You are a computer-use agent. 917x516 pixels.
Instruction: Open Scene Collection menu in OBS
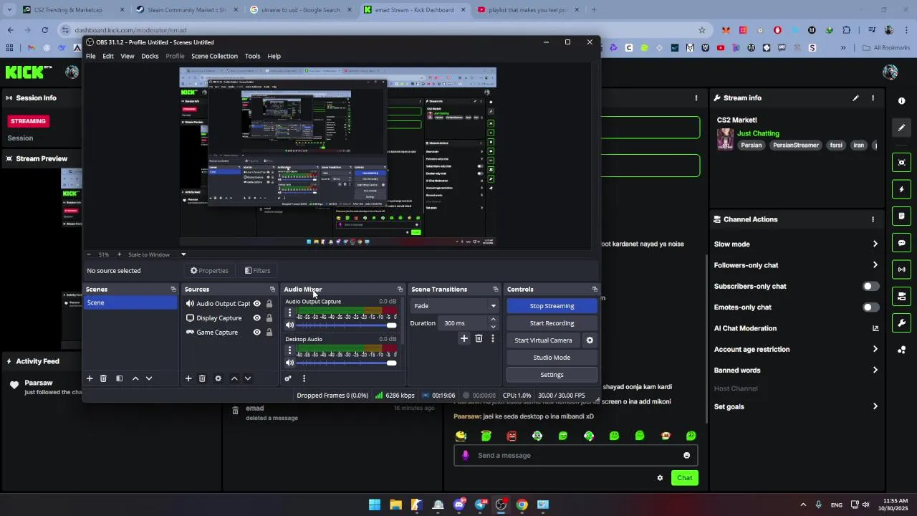[214, 56]
